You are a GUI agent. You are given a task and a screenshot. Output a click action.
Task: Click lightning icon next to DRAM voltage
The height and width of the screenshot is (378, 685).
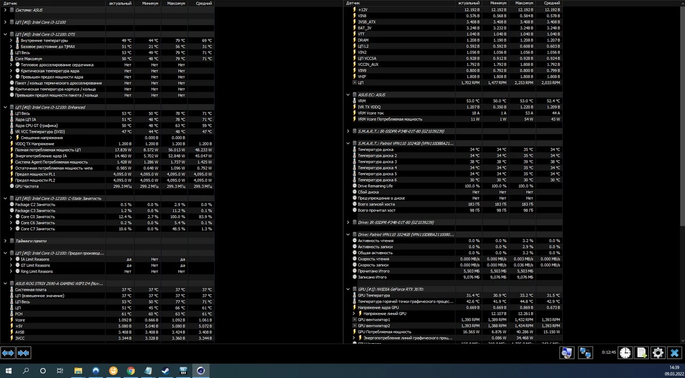[354, 40]
